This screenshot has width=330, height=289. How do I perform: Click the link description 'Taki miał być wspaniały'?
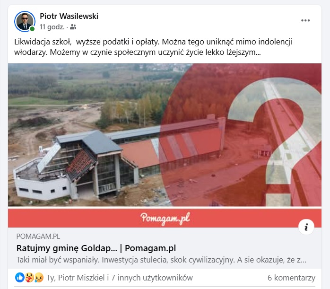click(161, 260)
